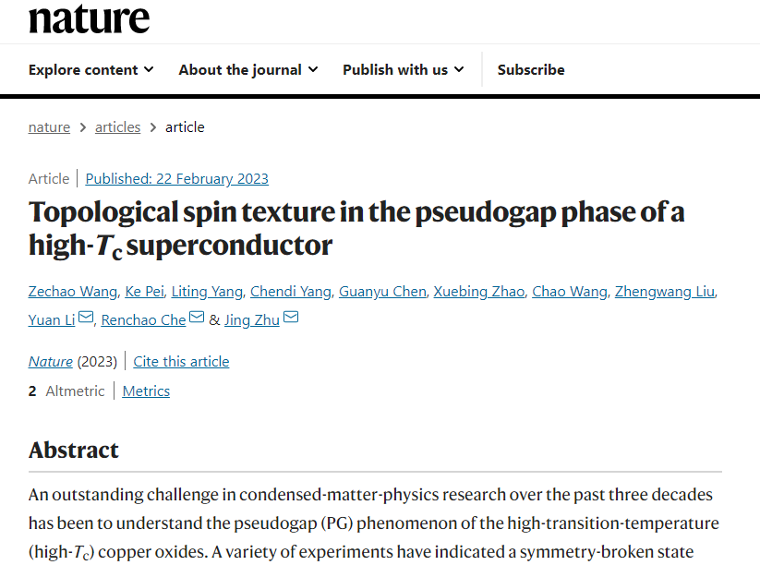Viewport: 760px width, 565px height.
Task: Select author Ke Pei
Action: click(x=144, y=291)
